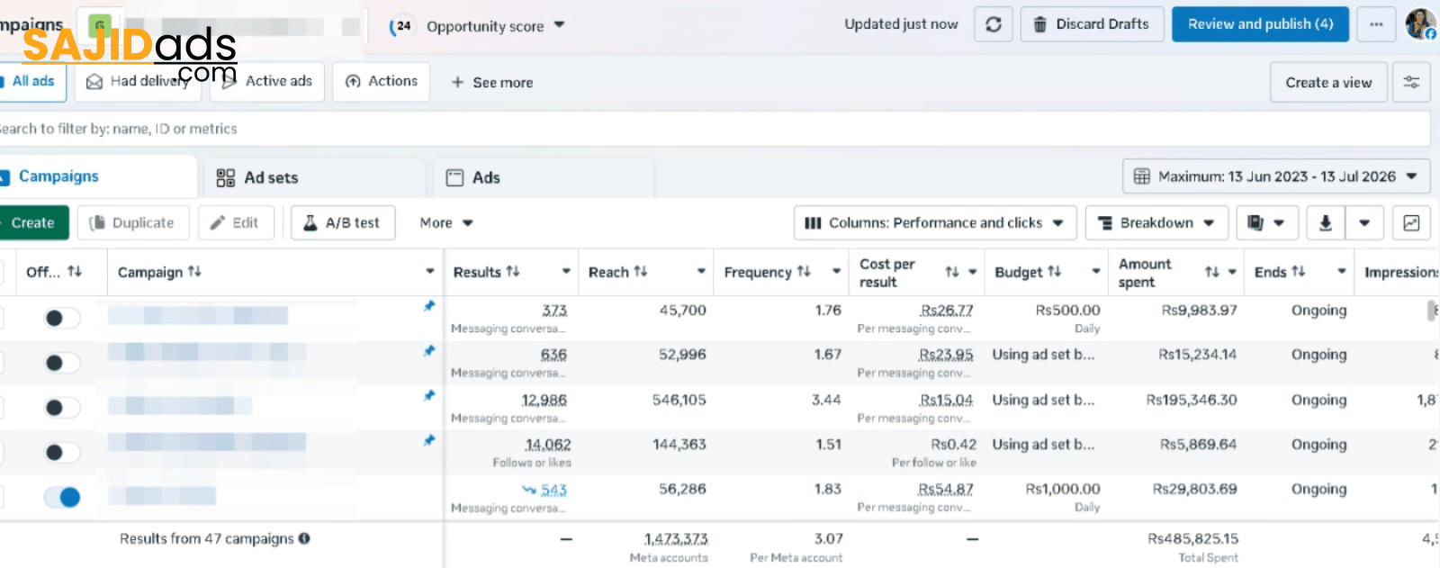The image size is (1440, 568).
Task: Click pin icon on 373 results row
Action: click(x=429, y=306)
